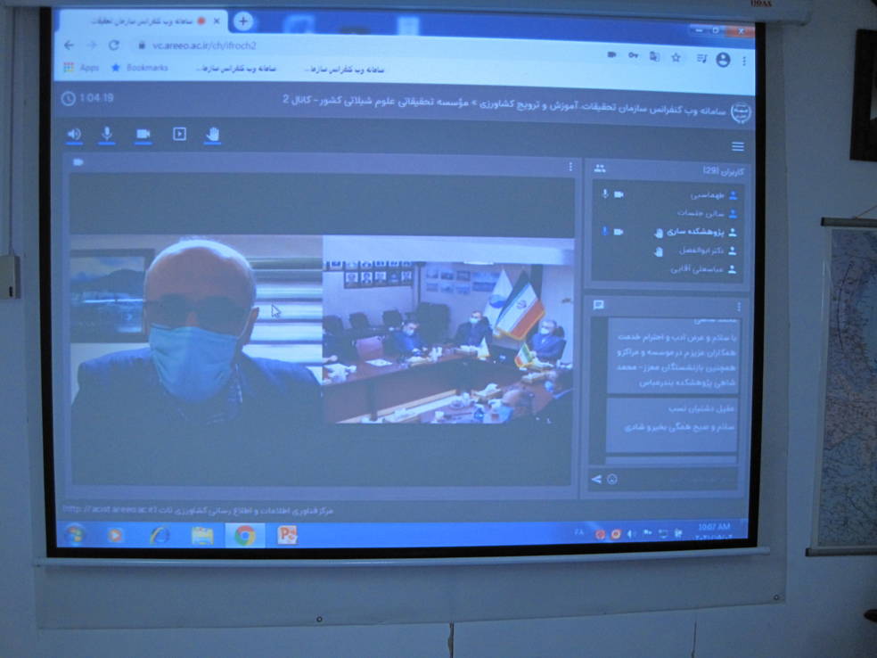
Task: Open the emoji picker in chat
Action: click(x=612, y=480)
